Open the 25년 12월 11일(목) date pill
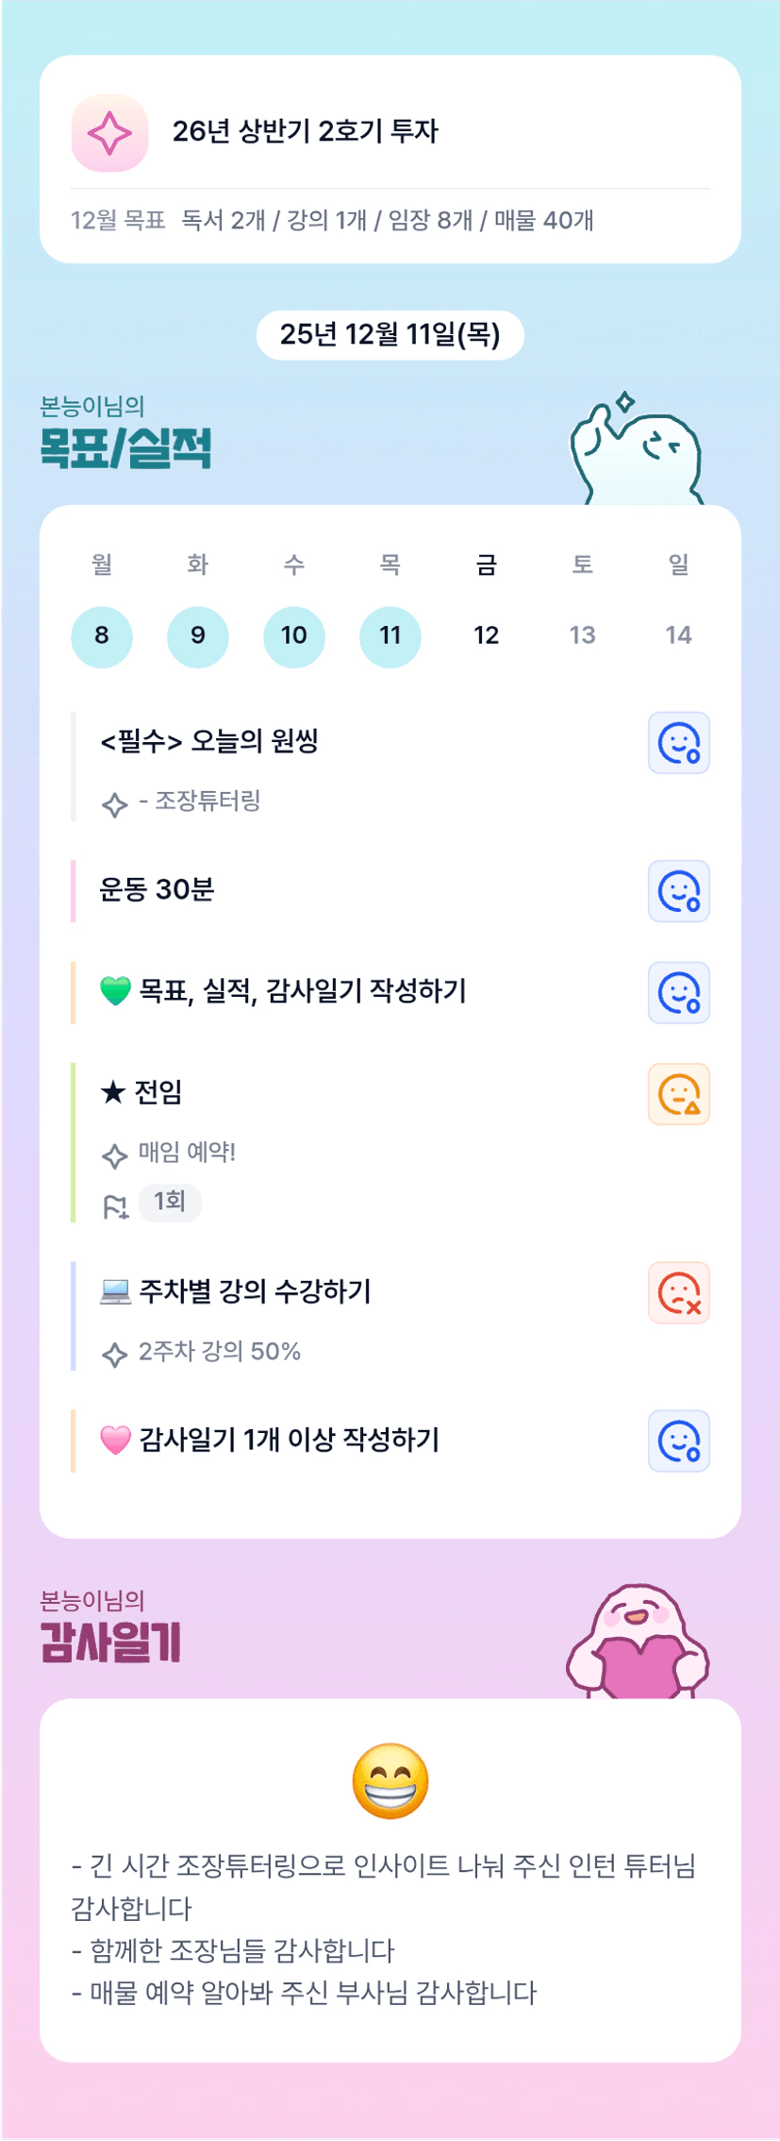 (x=390, y=335)
